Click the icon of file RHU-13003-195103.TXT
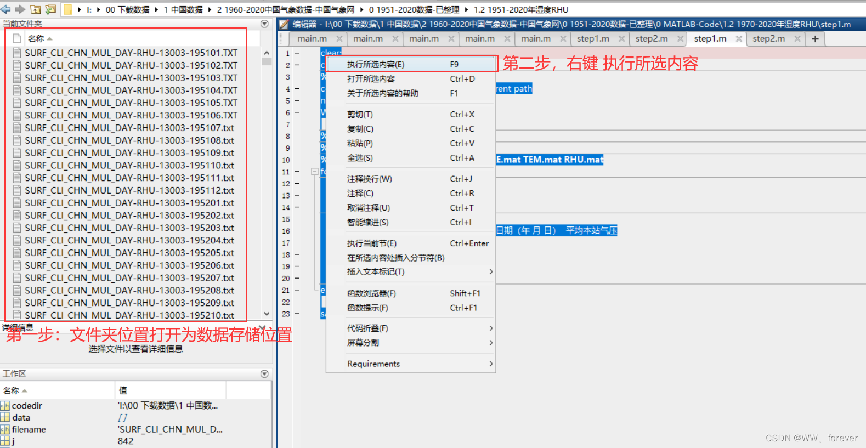The height and width of the screenshot is (448, 866). point(17,78)
